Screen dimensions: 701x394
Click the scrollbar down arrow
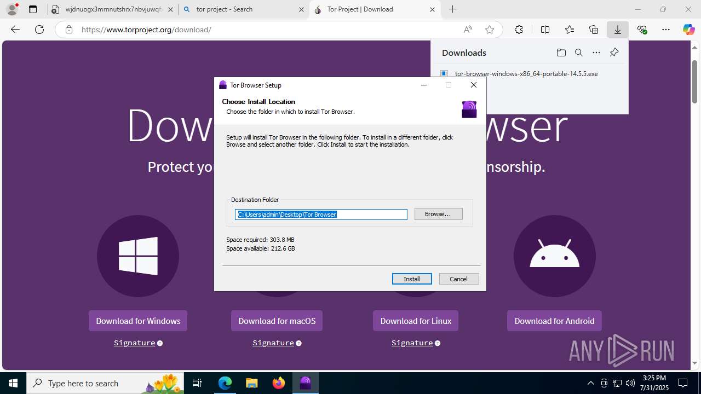[x=694, y=363]
